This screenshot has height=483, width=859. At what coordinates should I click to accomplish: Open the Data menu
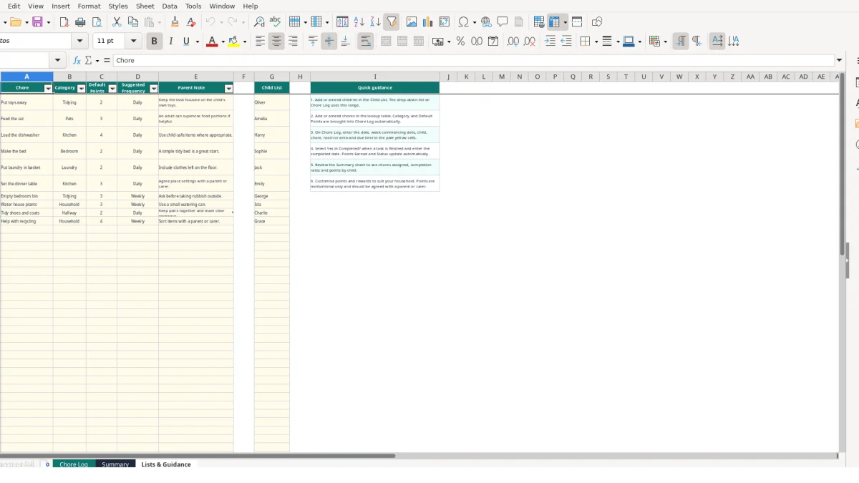170,6
